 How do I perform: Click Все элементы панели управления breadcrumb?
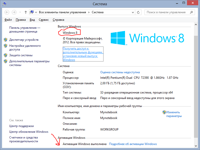pos(62,12)
